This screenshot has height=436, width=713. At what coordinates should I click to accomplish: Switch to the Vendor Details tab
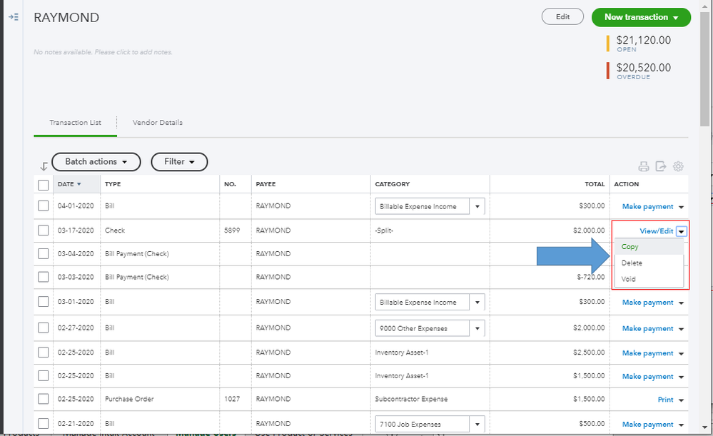tap(157, 123)
